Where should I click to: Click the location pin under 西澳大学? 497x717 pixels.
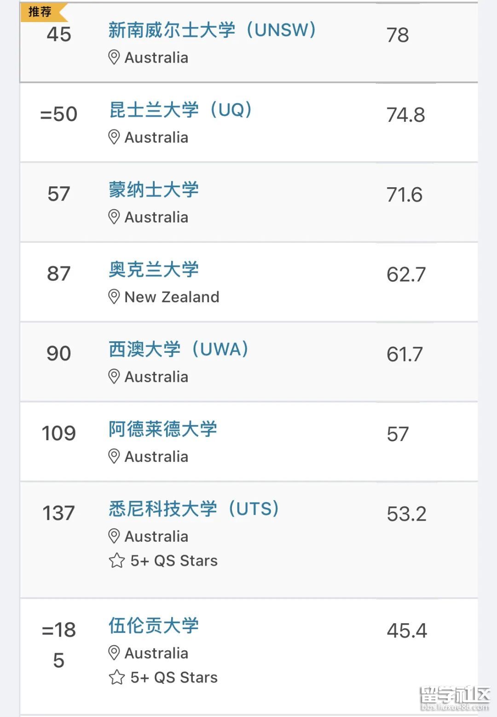[x=114, y=377]
